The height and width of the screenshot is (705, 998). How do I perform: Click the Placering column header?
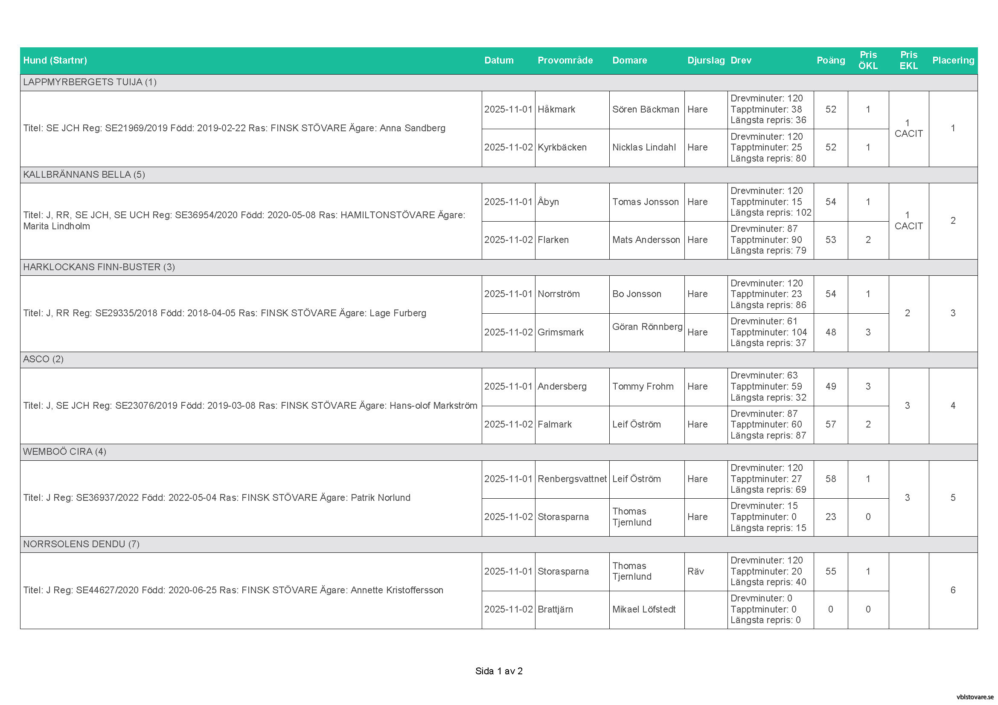953,61
